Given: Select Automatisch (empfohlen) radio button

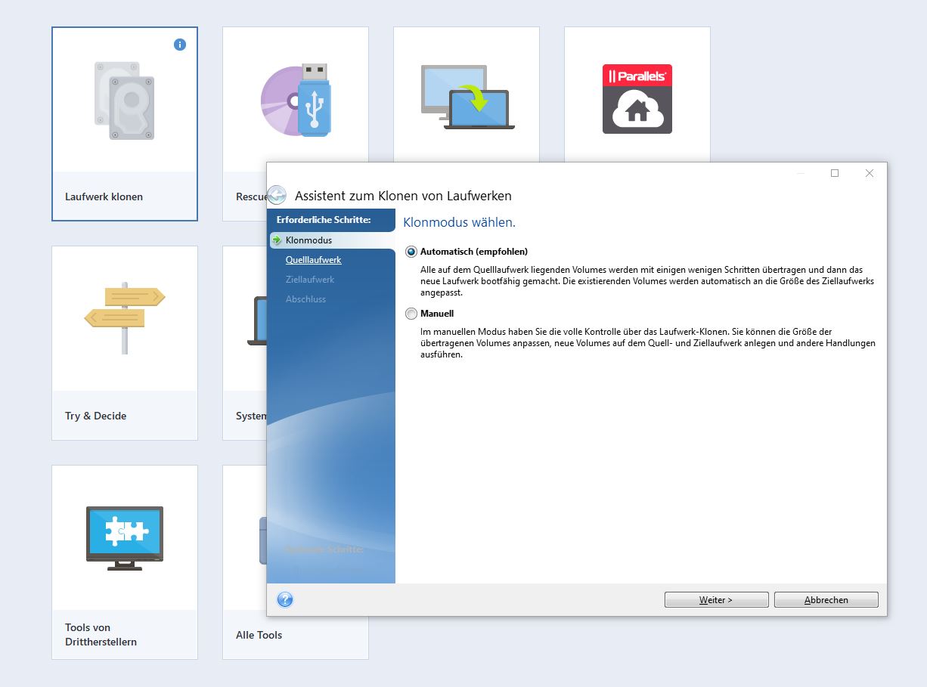Looking at the screenshot, I should click(x=411, y=252).
